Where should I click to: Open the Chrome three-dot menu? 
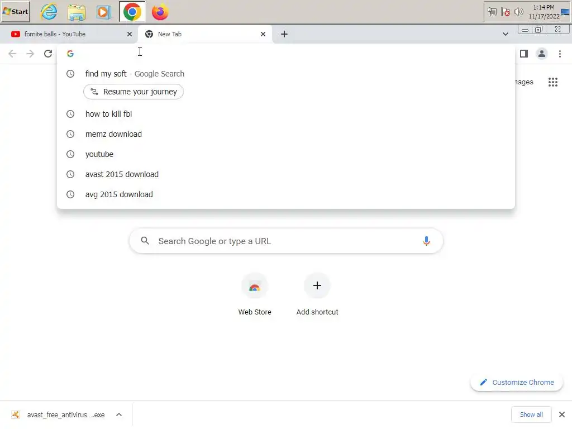coord(560,54)
